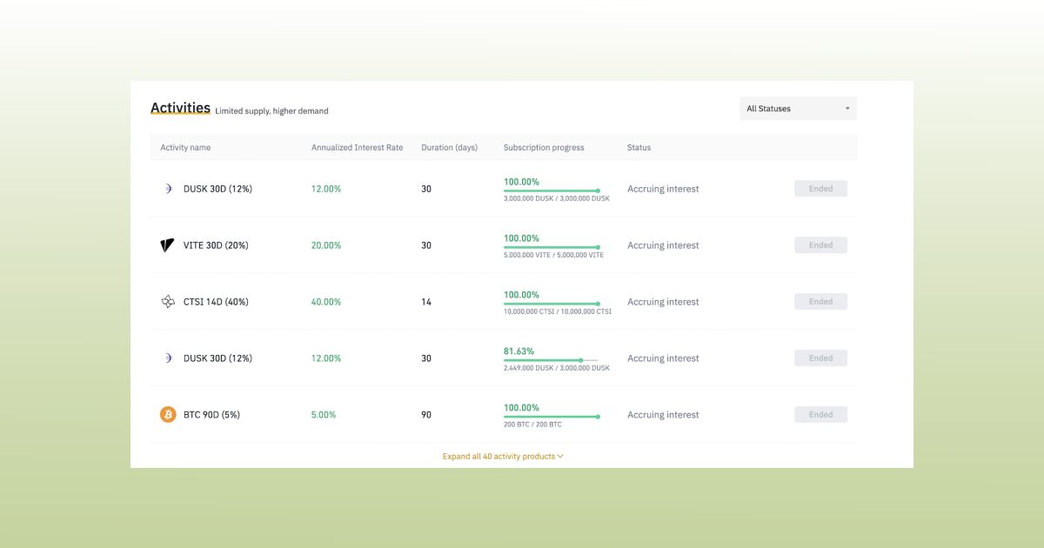1044x548 pixels.
Task: Click the DUSK icon in the fourth activity row
Action: pyautogui.click(x=168, y=358)
